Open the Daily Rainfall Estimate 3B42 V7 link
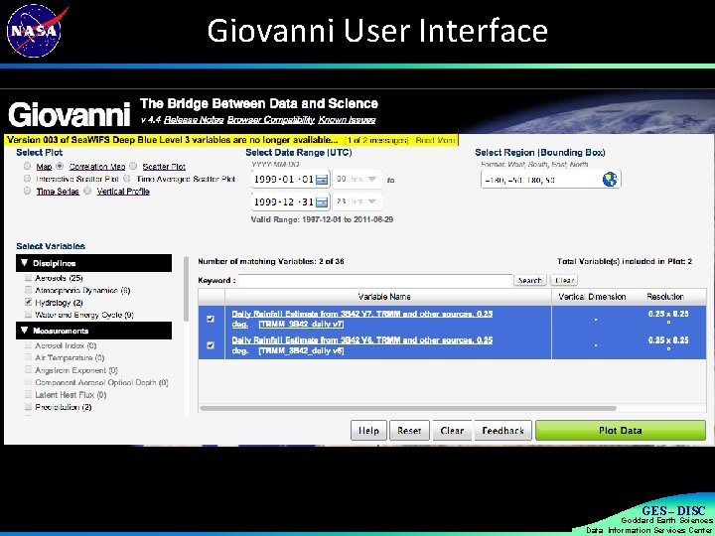 pos(362,319)
